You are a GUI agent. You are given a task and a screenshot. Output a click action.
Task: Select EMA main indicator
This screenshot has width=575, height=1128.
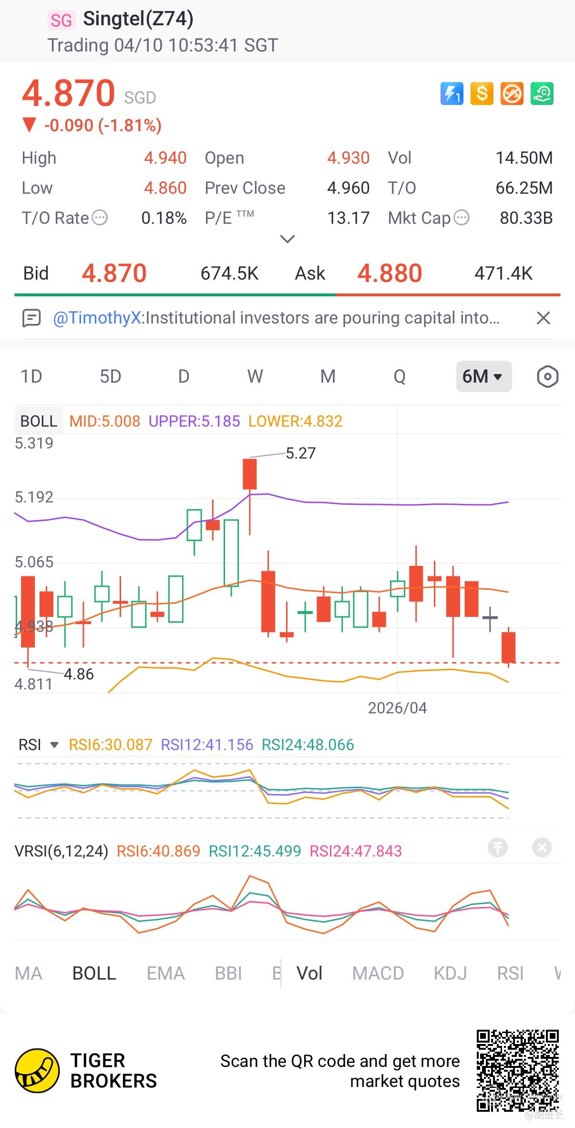tap(165, 973)
